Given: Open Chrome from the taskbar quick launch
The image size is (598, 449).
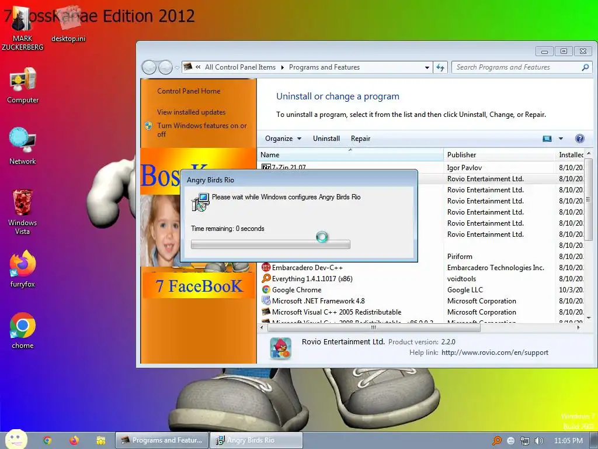Looking at the screenshot, I should [47, 440].
